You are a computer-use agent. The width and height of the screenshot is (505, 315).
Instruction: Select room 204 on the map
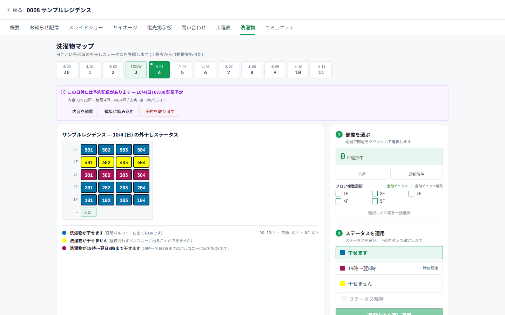141,187
